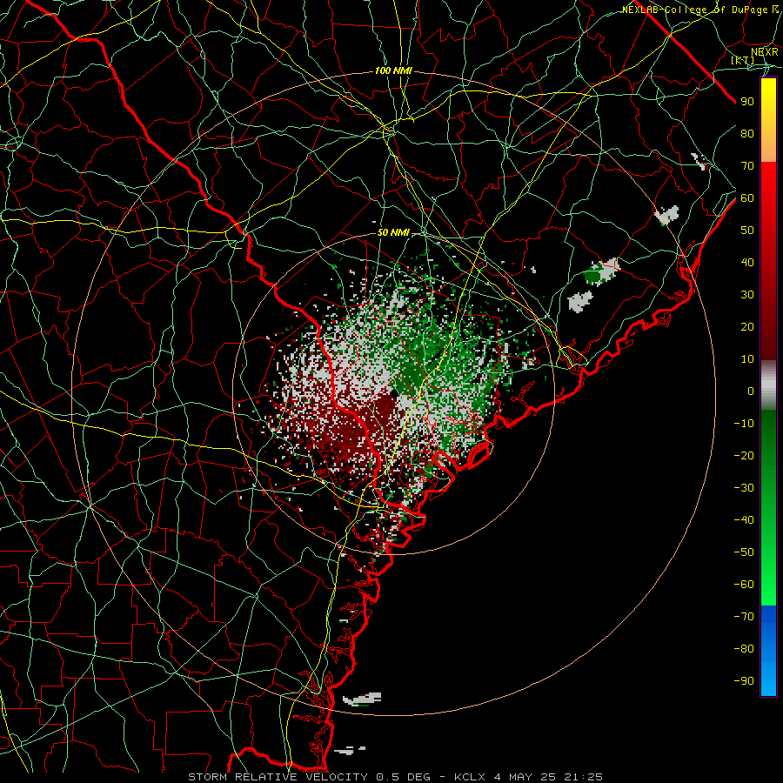Click the 0 value on the velocity scale
Viewport: 783px width, 783px height.
click(751, 391)
